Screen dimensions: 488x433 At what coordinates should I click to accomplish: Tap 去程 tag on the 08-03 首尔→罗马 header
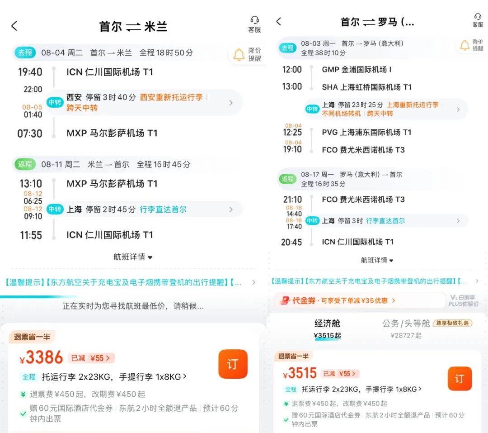click(x=287, y=48)
